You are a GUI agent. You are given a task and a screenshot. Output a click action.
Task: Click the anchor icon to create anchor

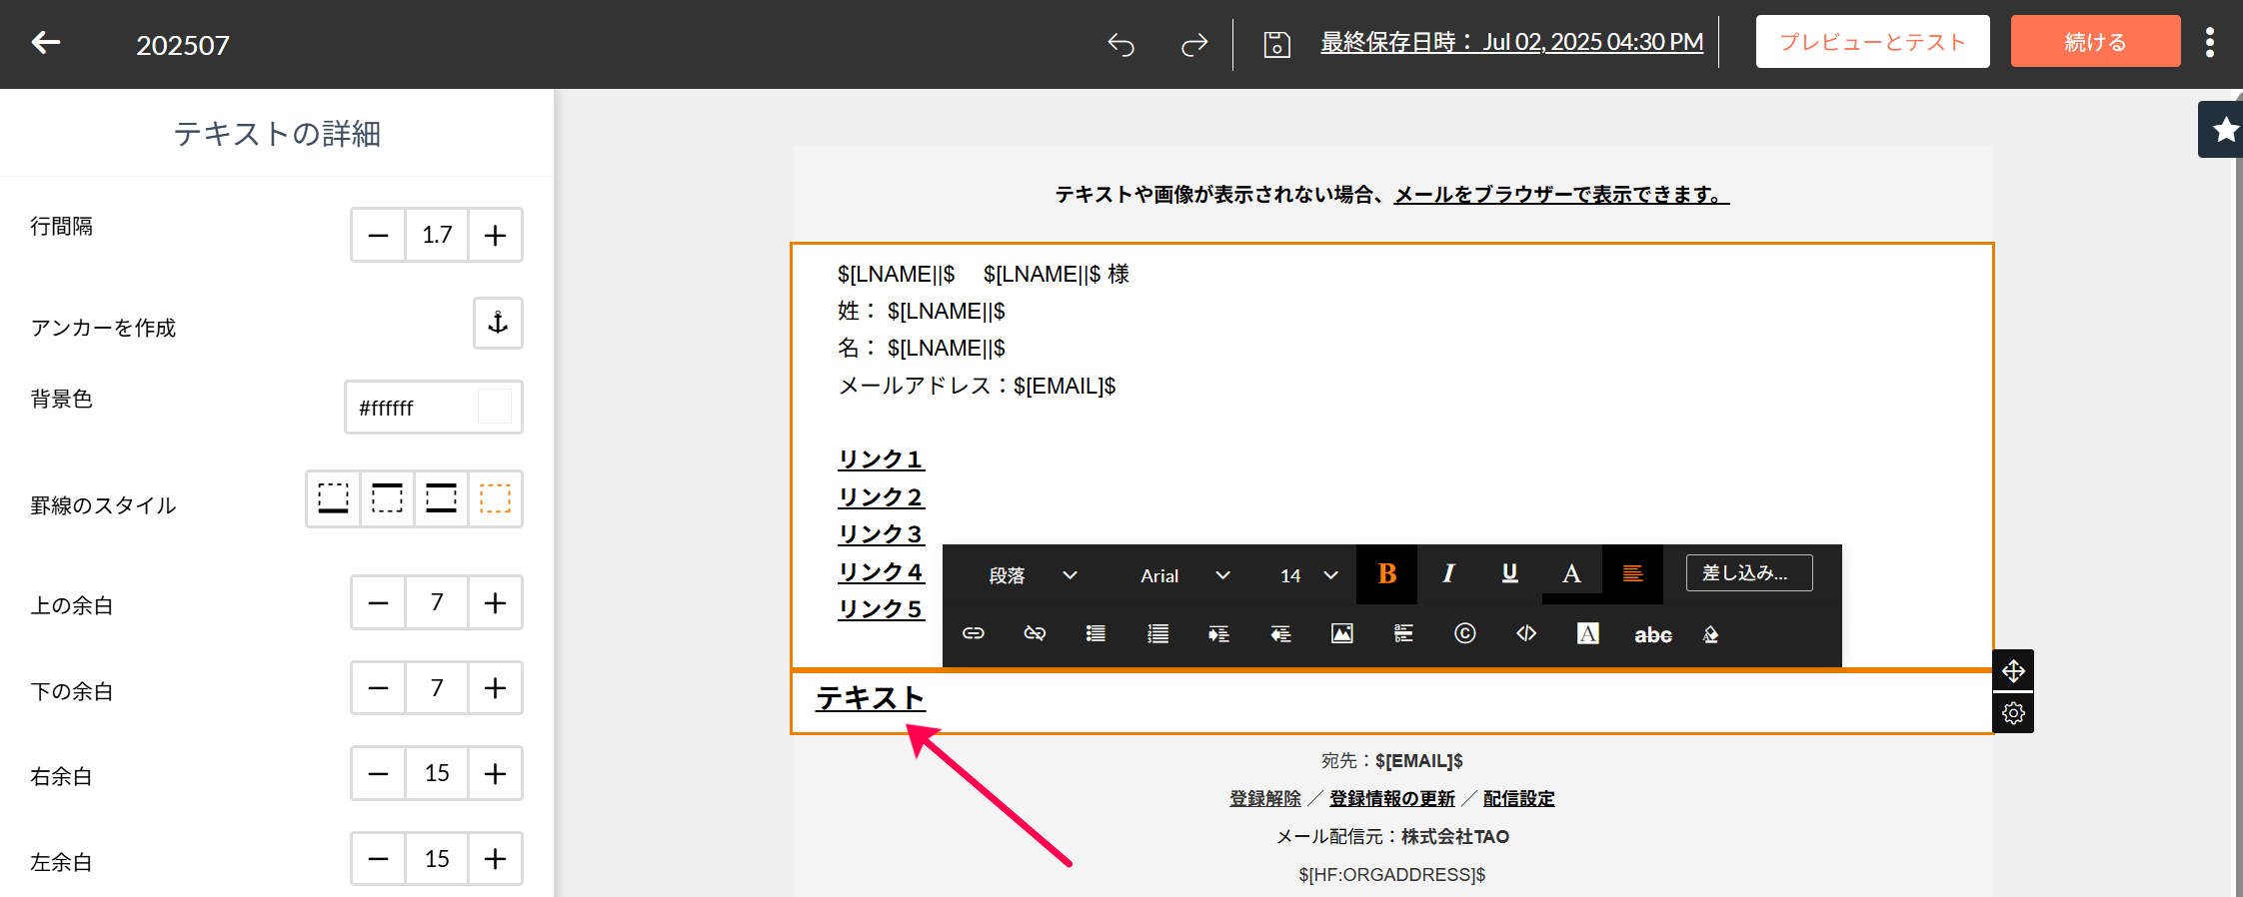(x=498, y=323)
